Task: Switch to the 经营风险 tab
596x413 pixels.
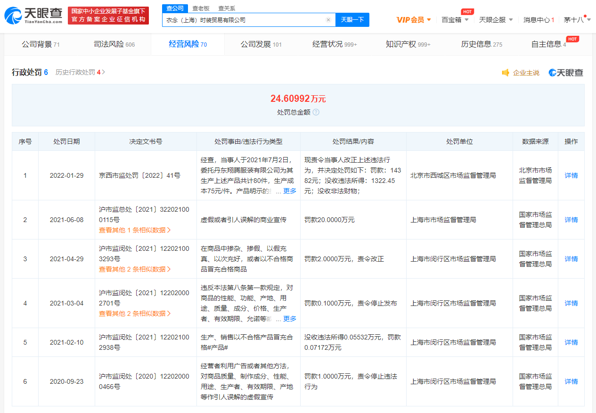Action: click(x=188, y=44)
